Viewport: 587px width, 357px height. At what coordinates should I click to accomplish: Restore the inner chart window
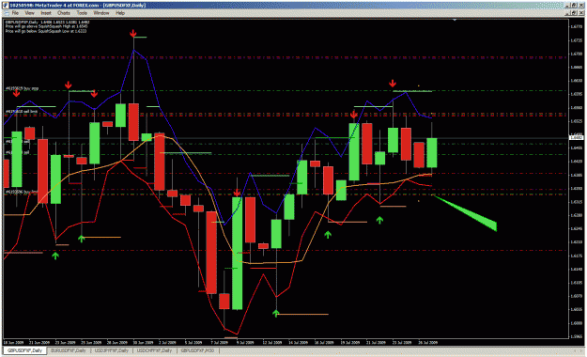coord(574,13)
